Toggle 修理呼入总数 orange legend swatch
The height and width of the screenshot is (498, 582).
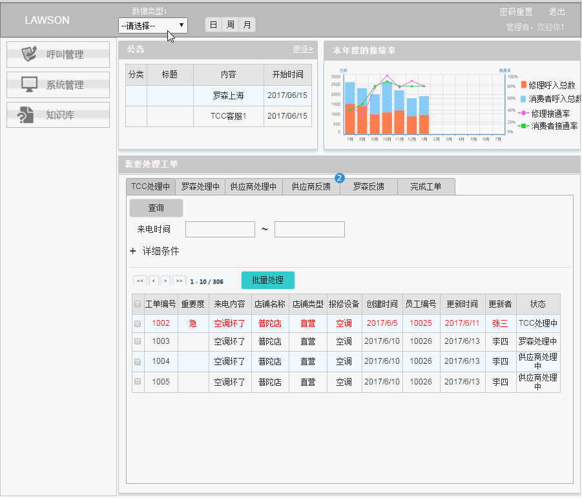point(524,85)
